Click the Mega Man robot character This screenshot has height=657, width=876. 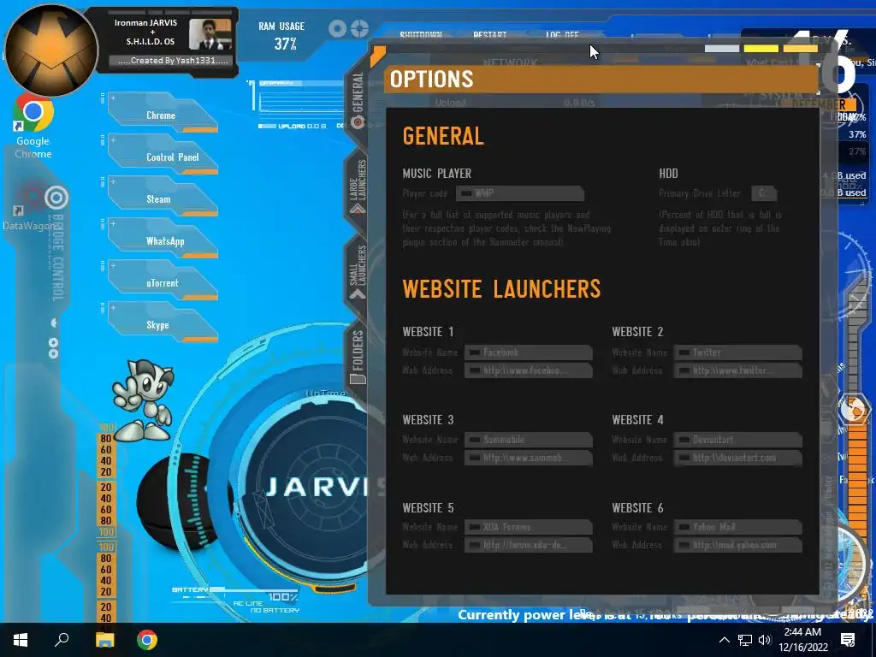coord(144,400)
